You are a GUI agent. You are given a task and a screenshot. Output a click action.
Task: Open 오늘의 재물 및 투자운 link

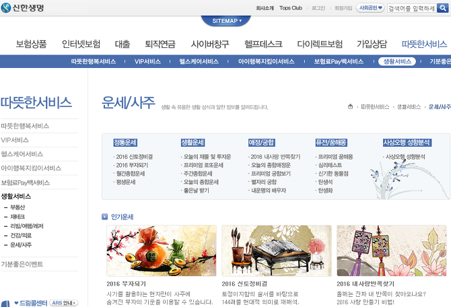[x=207, y=157]
